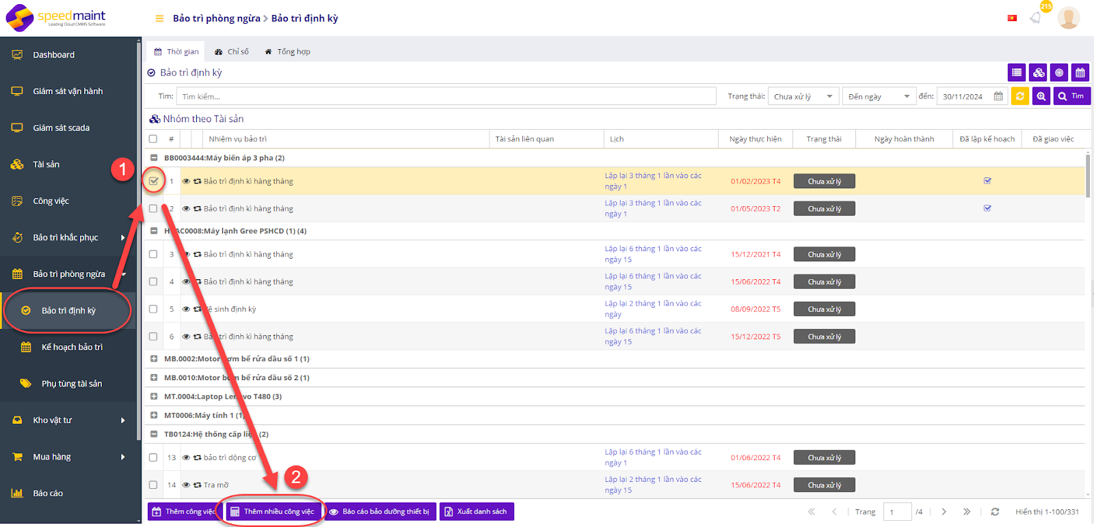The height and width of the screenshot is (527, 1094).
Task: Switch to the Tổng hợp tab
Action: coord(287,52)
